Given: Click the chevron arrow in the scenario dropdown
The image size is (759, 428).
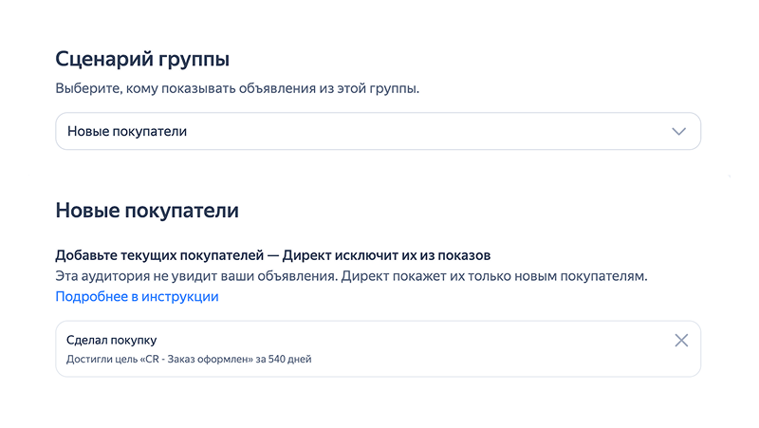Looking at the screenshot, I should (x=678, y=132).
